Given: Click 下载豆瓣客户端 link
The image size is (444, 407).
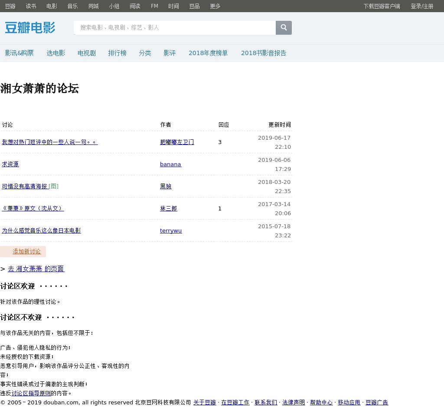Looking at the screenshot, I should pyautogui.click(x=382, y=6).
